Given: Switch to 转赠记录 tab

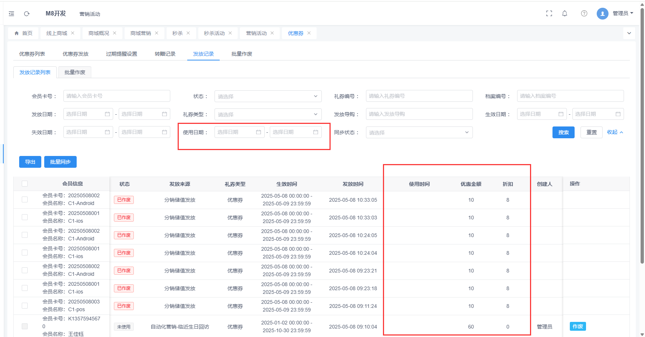Looking at the screenshot, I should (x=165, y=54).
